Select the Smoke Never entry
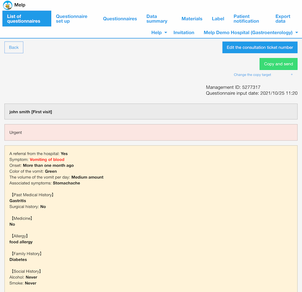The width and height of the screenshot is (302, 292). [23, 283]
